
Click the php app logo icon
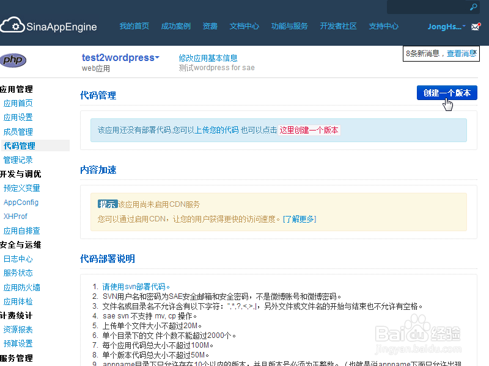pyautogui.click(x=13, y=60)
